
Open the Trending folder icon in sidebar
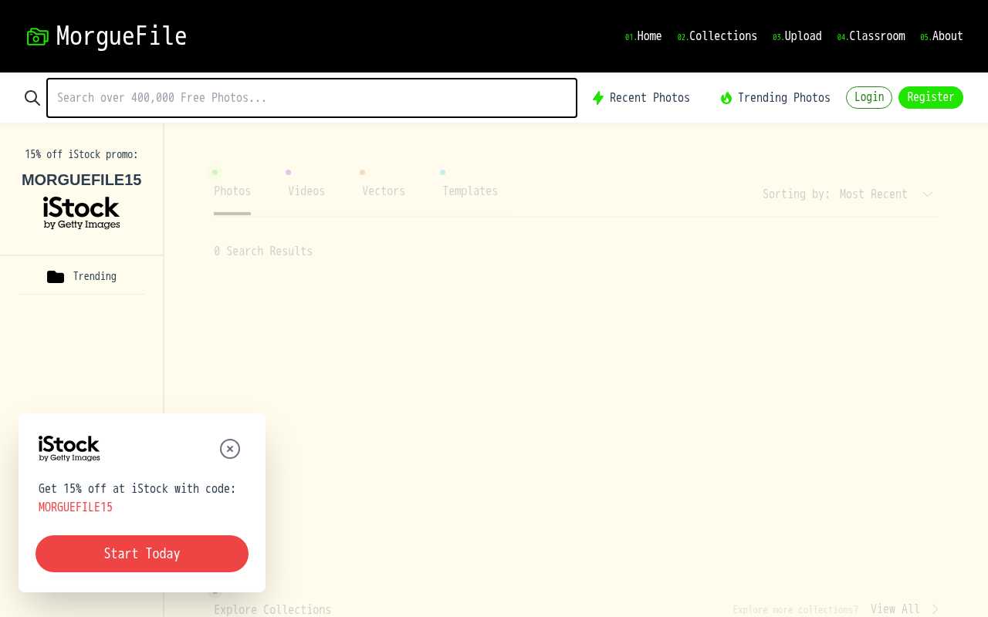tap(56, 276)
